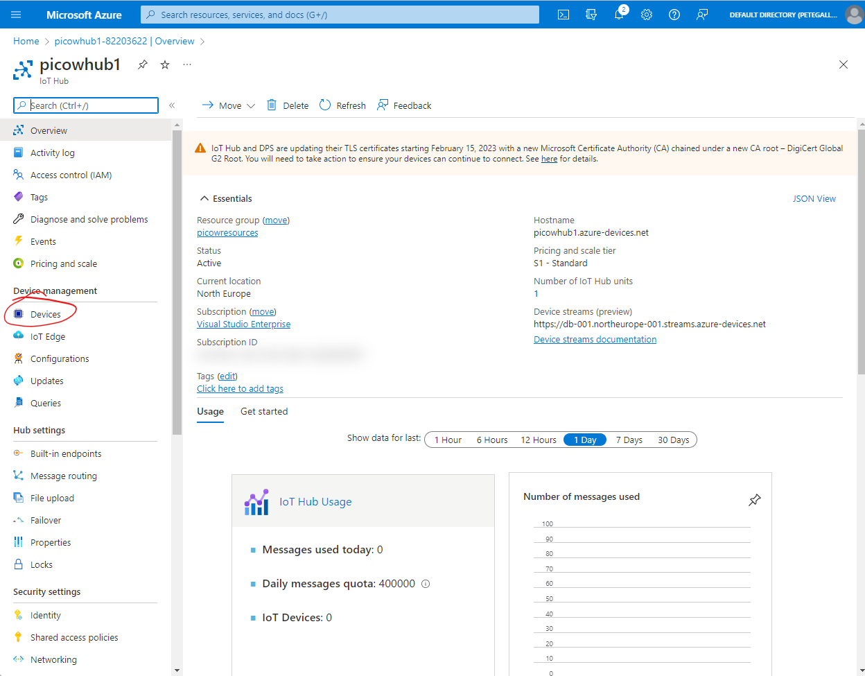Mark picowhub1 as favorite with the star
The width and height of the screenshot is (865, 676).
(165, 64)
